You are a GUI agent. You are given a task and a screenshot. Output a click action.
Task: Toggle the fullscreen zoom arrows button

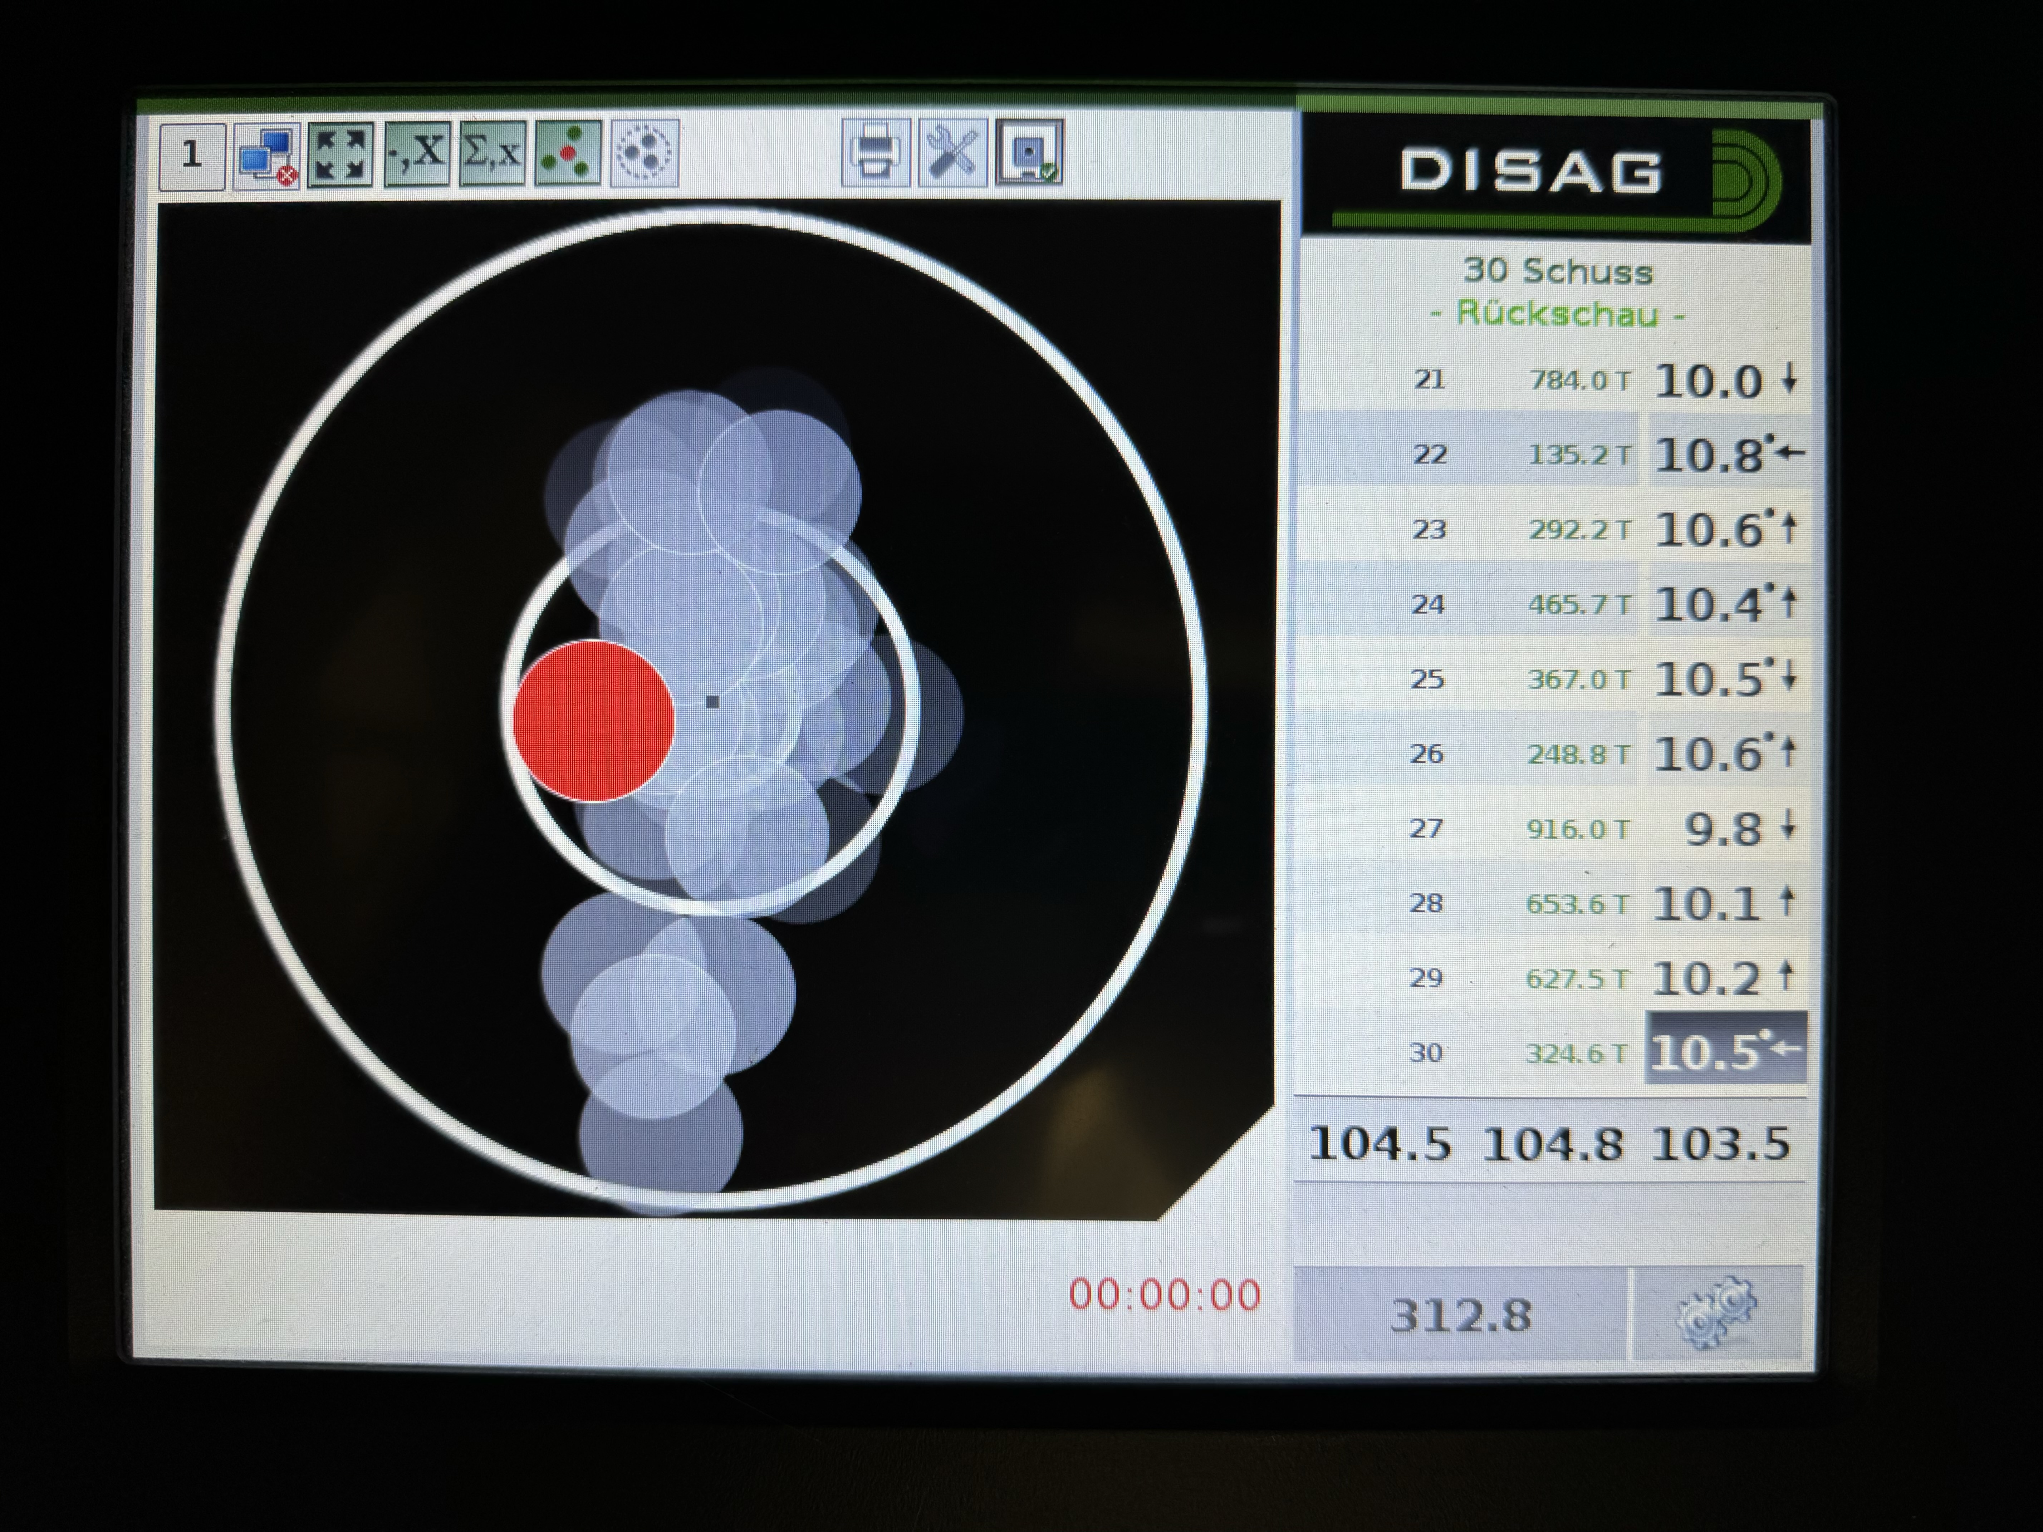point(340,154)
